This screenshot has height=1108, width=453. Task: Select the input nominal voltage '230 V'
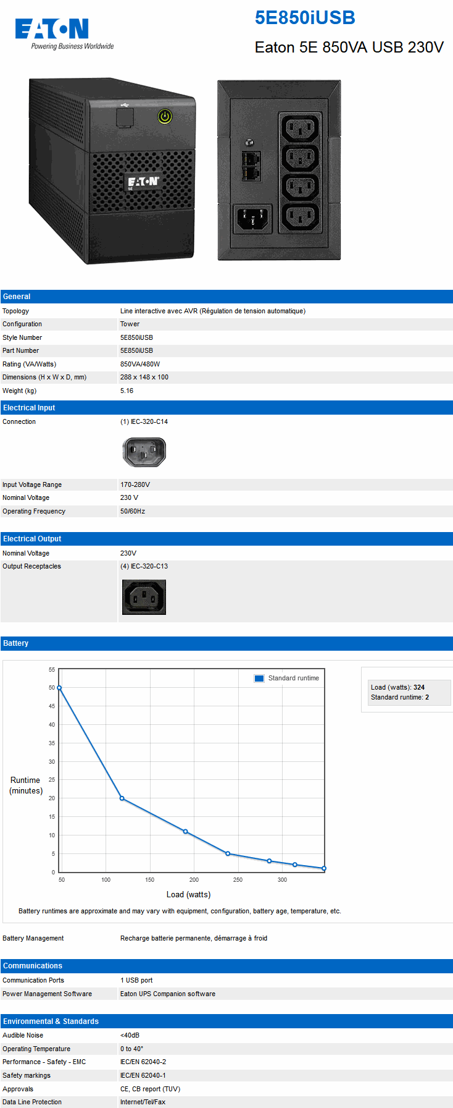129,497
